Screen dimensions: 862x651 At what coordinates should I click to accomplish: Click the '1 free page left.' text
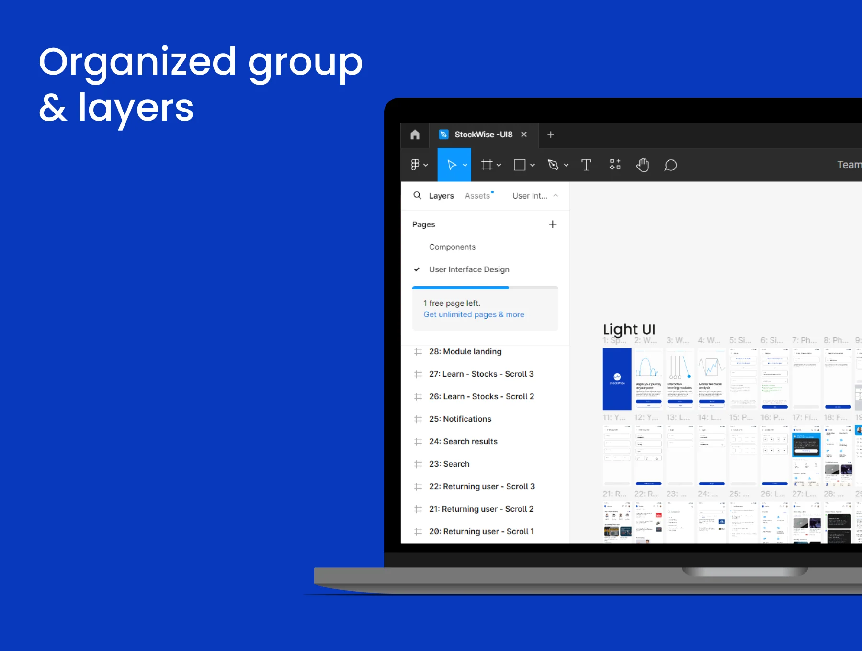coord(452,303)
